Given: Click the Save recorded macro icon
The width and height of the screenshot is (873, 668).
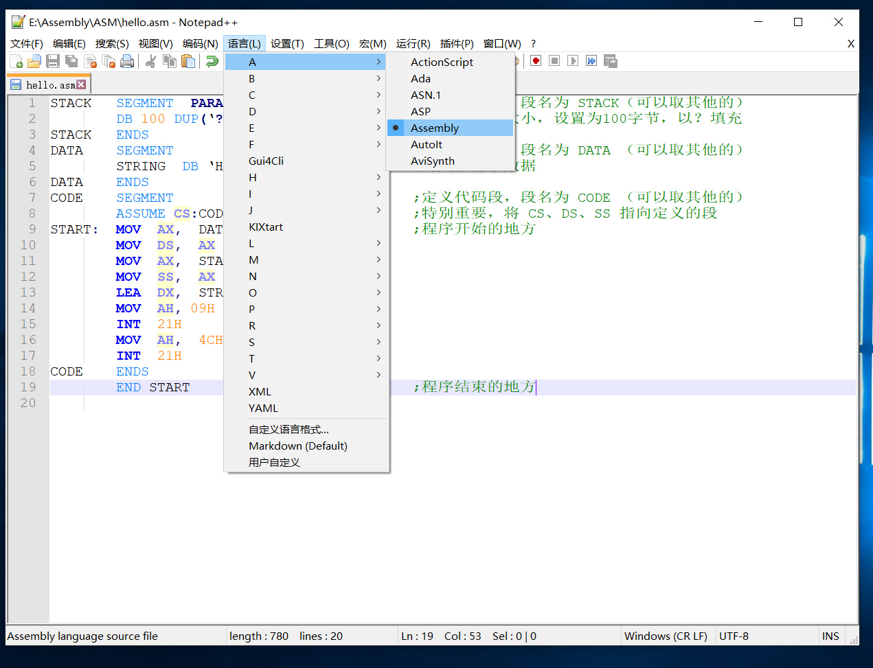Looking at the screenshot, I should click(611, 61).
